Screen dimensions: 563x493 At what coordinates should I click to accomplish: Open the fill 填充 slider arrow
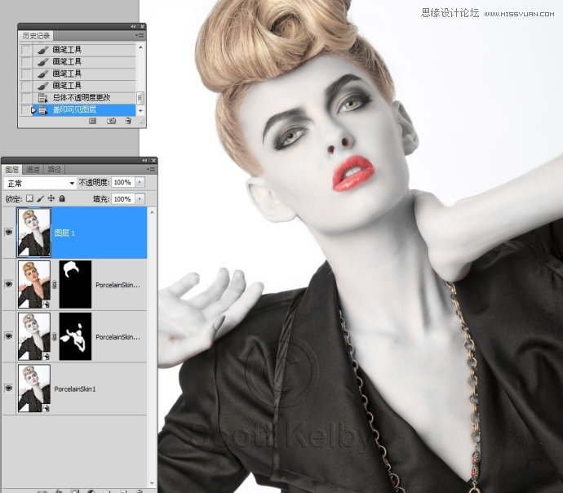coord(140,198)
